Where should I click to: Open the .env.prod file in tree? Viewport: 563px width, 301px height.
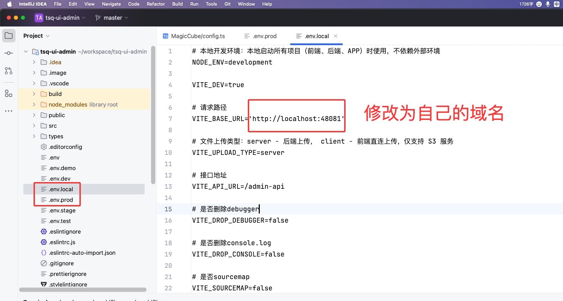[x=61, y=200]
